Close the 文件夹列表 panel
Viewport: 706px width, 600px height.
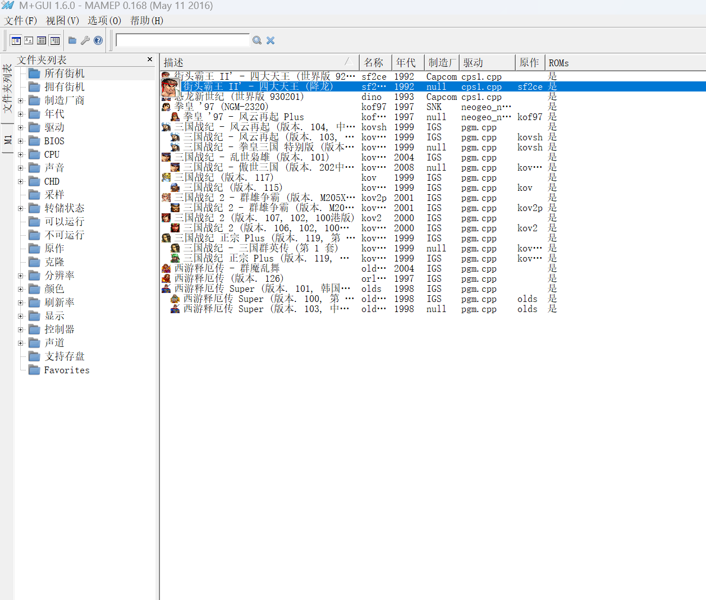[150, 59]
